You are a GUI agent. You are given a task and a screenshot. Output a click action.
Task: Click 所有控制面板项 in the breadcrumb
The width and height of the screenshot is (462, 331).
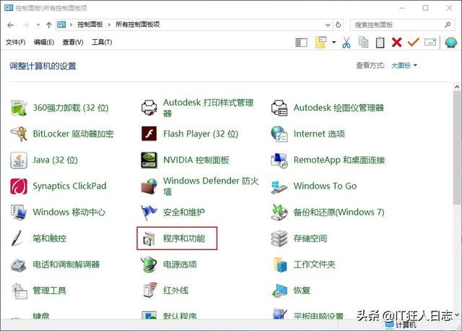click(x=137, y=25)
